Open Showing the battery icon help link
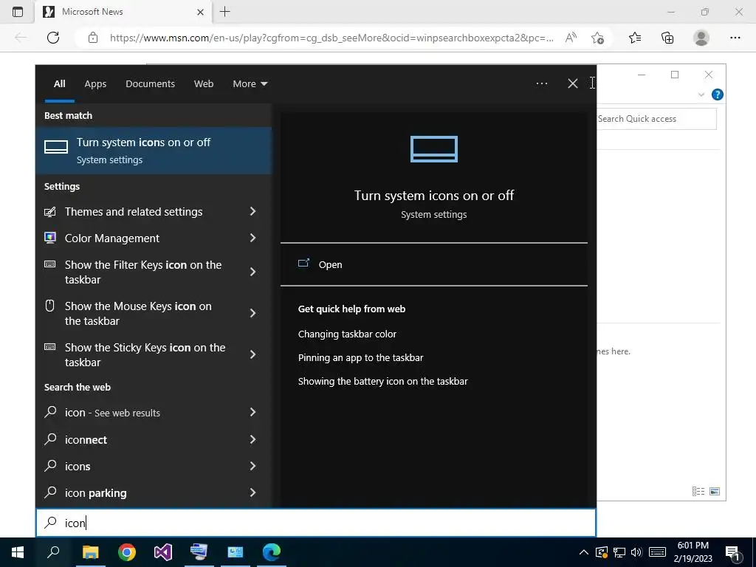 tap(383, 382)
